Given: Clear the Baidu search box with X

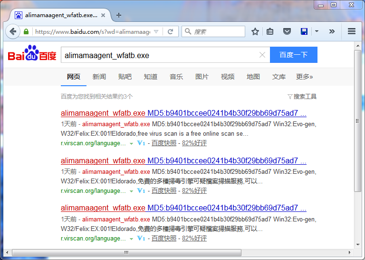Looking at the screenshot, I should [262, 55].
